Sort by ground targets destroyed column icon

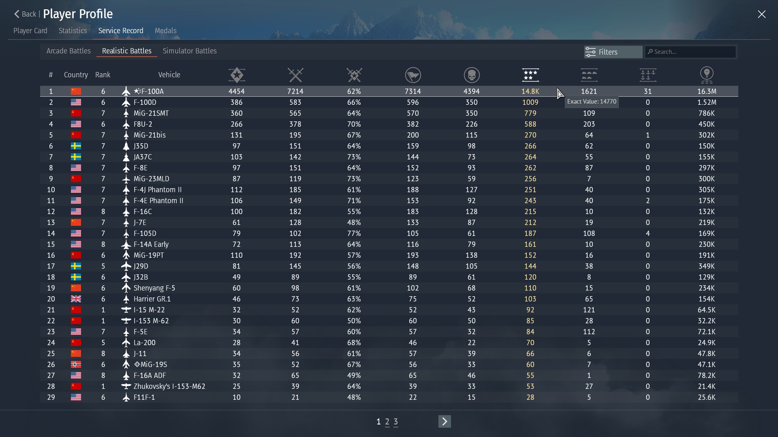point(589,75)
